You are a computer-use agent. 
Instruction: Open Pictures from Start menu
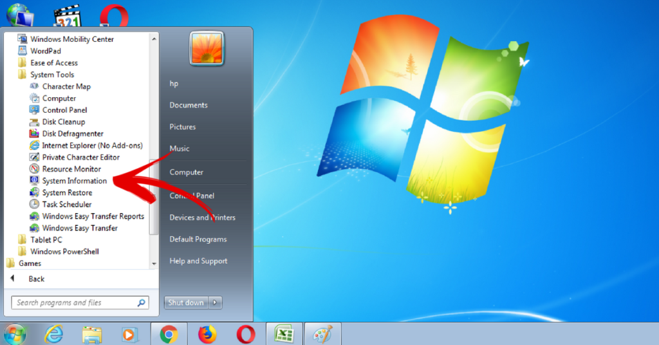[x=182, y=127]
